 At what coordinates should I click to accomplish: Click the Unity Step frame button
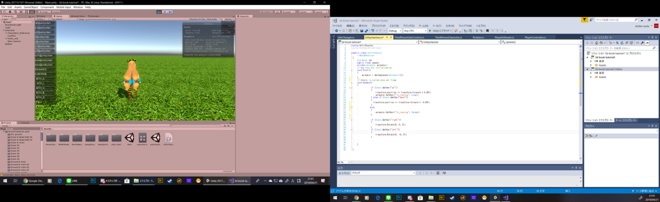pos(170,12)
